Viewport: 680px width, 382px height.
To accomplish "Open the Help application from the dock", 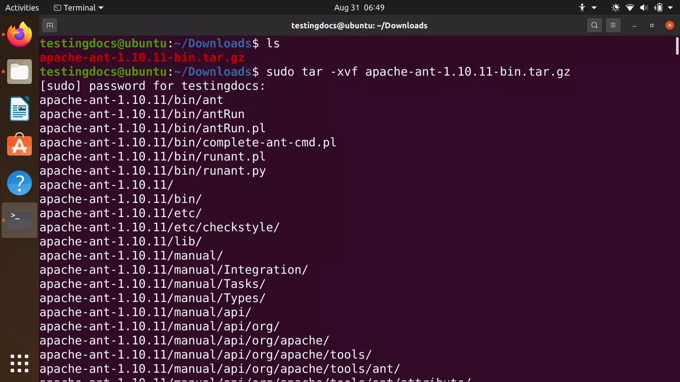I will (x=19, y=183).
